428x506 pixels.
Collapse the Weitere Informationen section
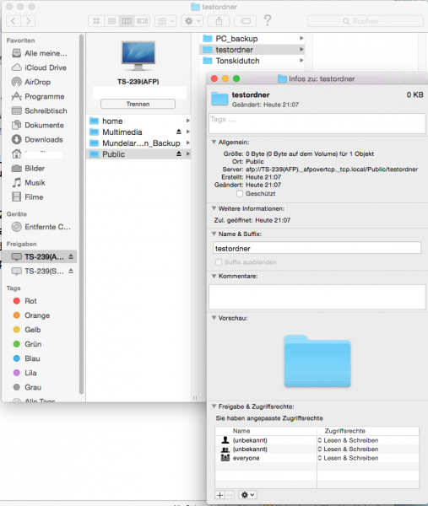point(214,208)
